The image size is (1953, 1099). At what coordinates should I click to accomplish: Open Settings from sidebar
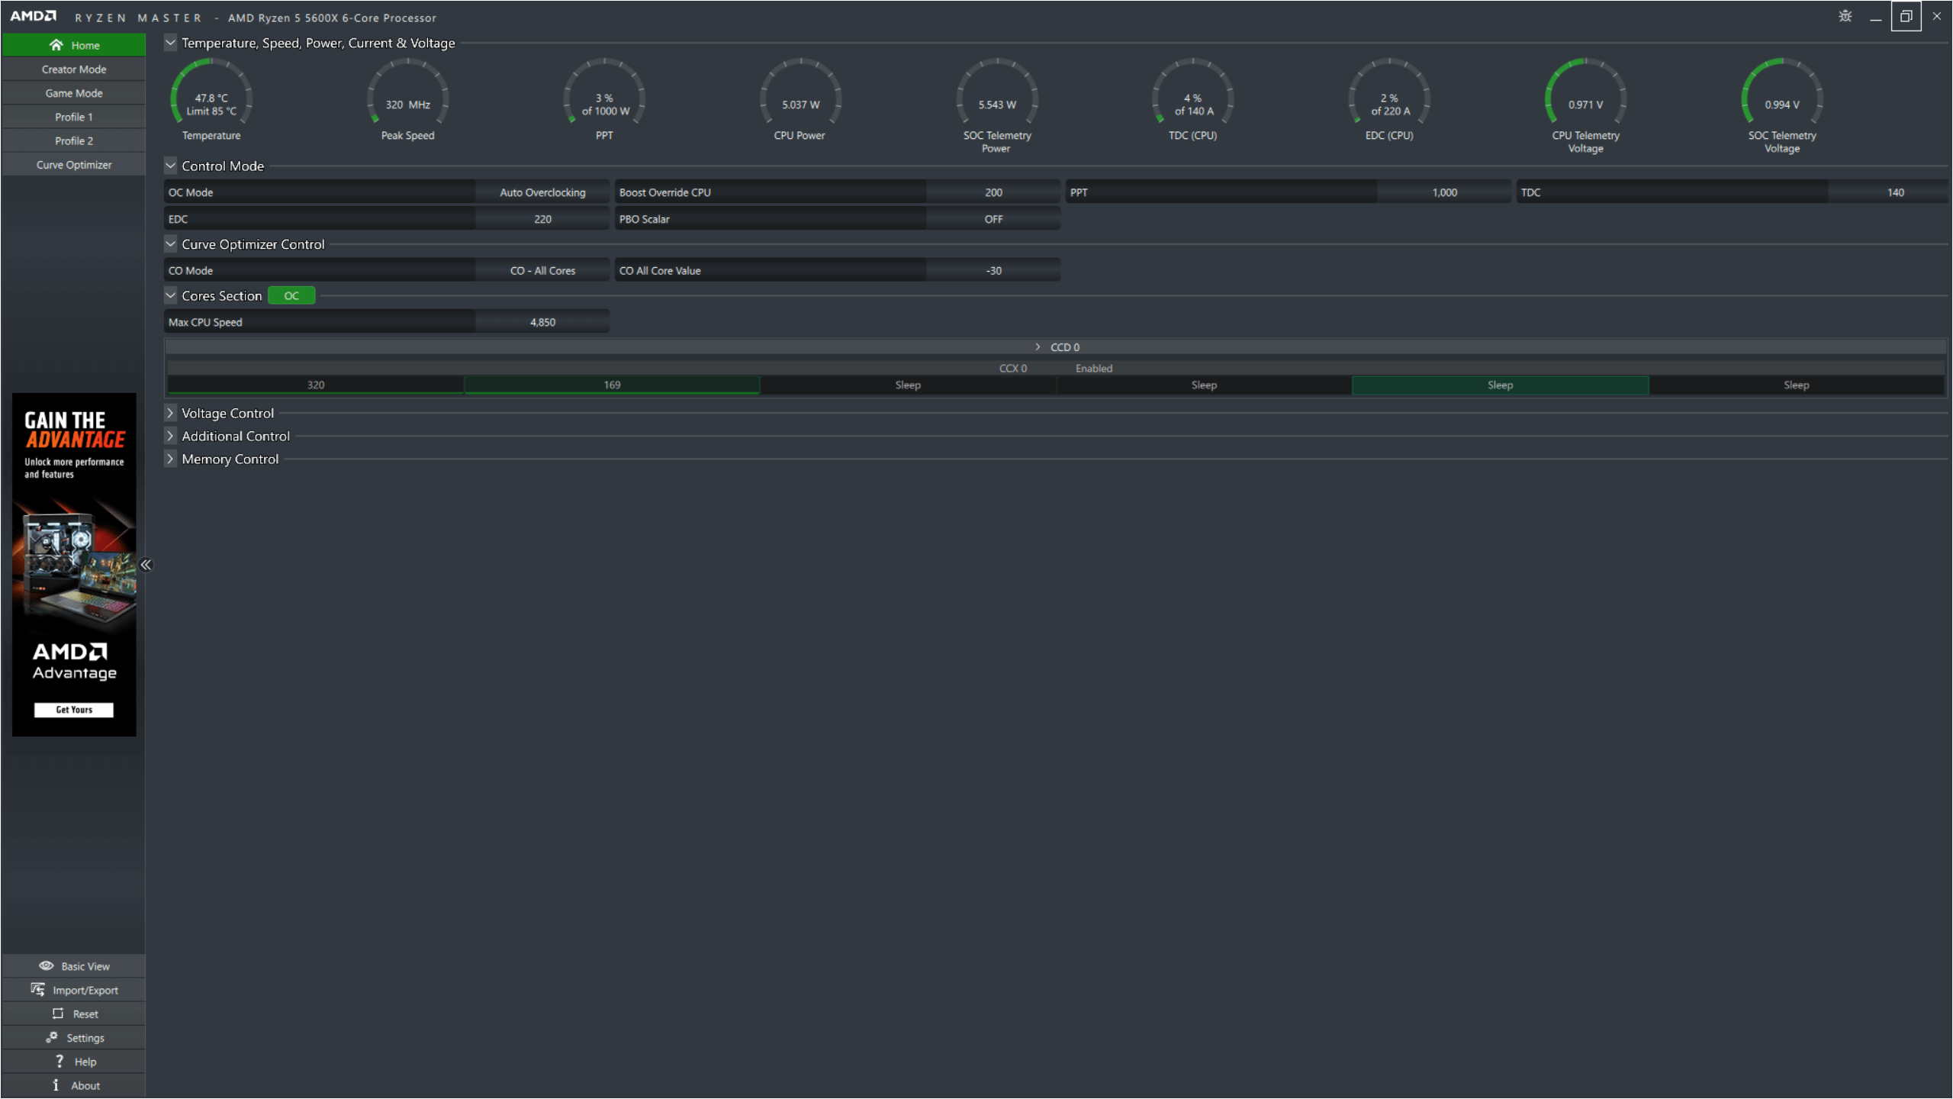click(74, 1038)
